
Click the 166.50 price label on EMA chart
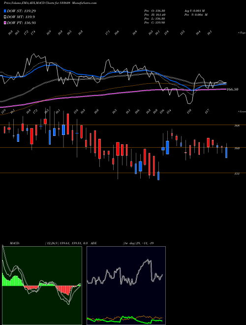[x=233, y=90]
